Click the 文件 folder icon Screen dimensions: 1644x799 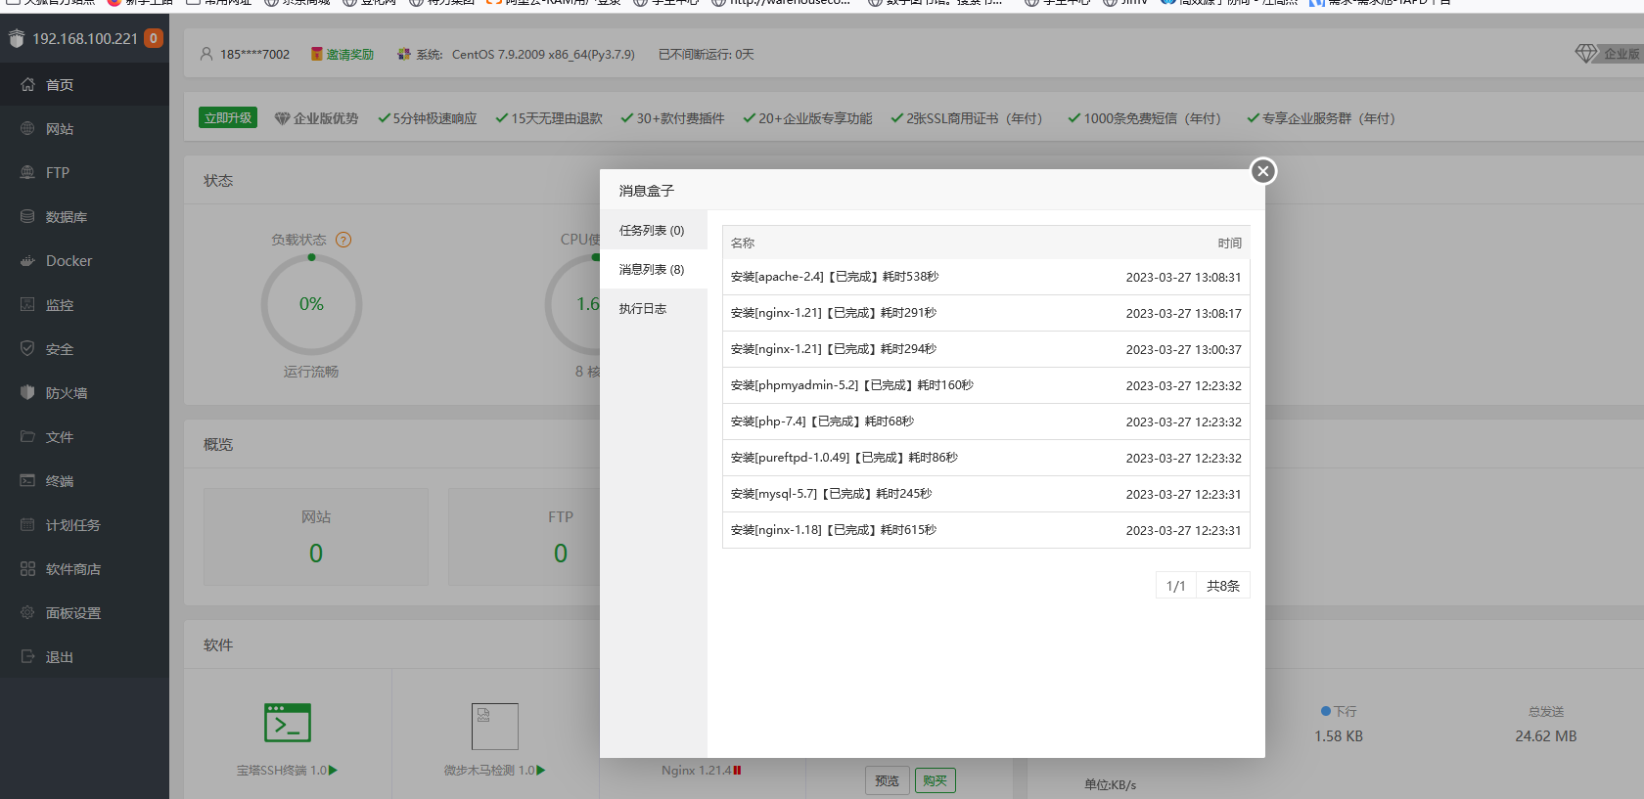[x=27, y=436]
